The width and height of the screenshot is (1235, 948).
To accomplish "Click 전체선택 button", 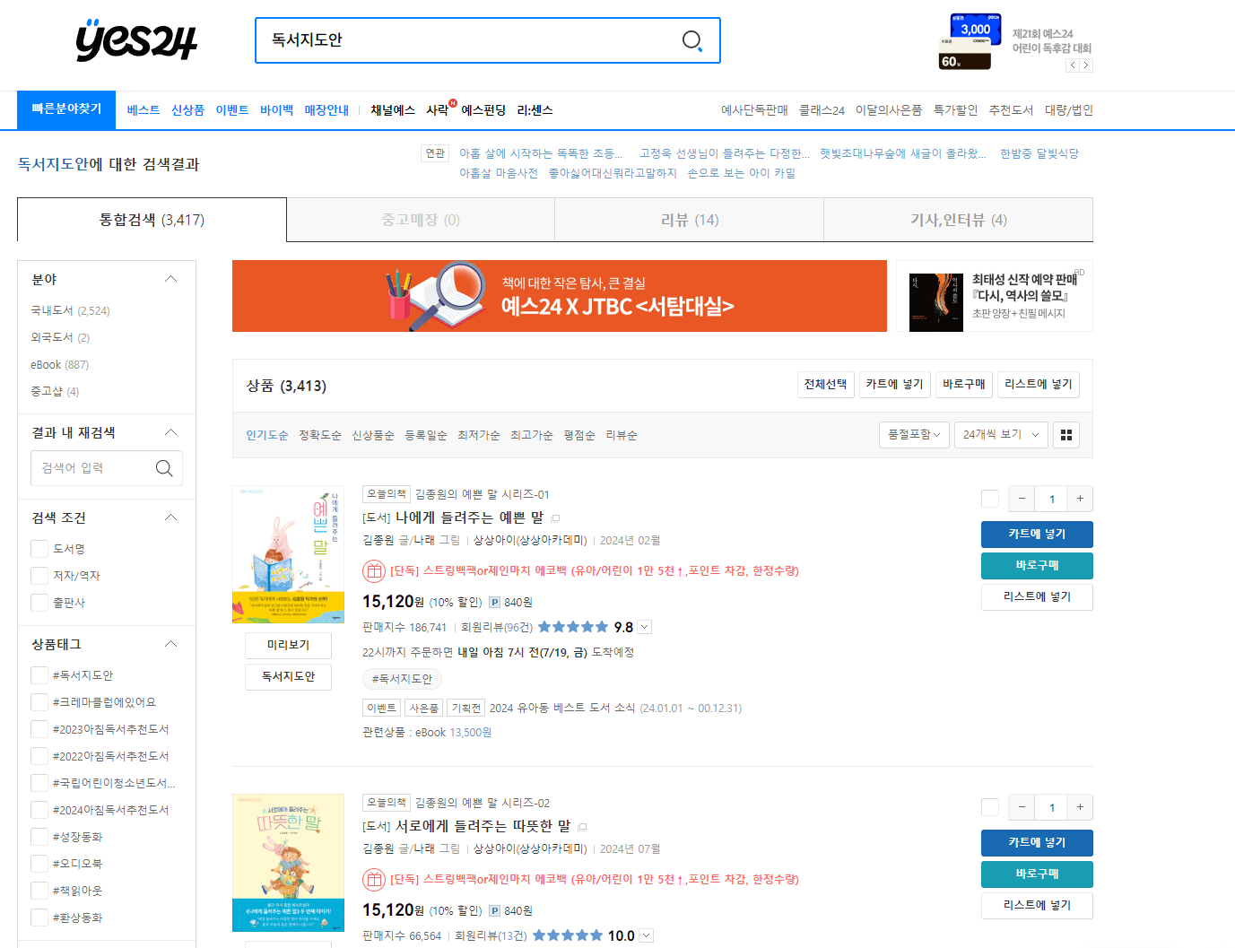I will 826,385.
